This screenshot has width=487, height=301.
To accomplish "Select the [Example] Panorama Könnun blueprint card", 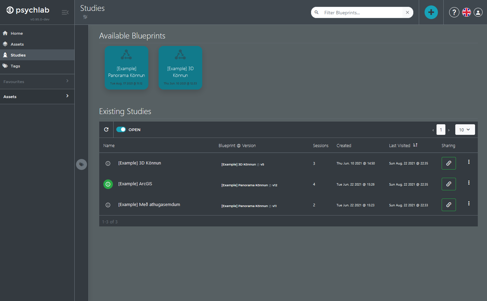I will [x=127, y=68].
